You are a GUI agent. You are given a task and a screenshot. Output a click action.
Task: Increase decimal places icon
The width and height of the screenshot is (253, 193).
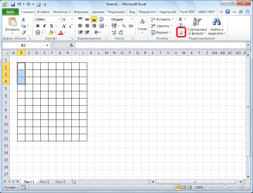tap(114, 33)
